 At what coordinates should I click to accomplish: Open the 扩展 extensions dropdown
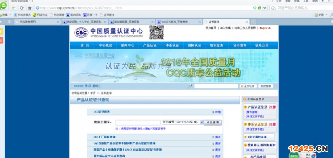tap(321, 15)
